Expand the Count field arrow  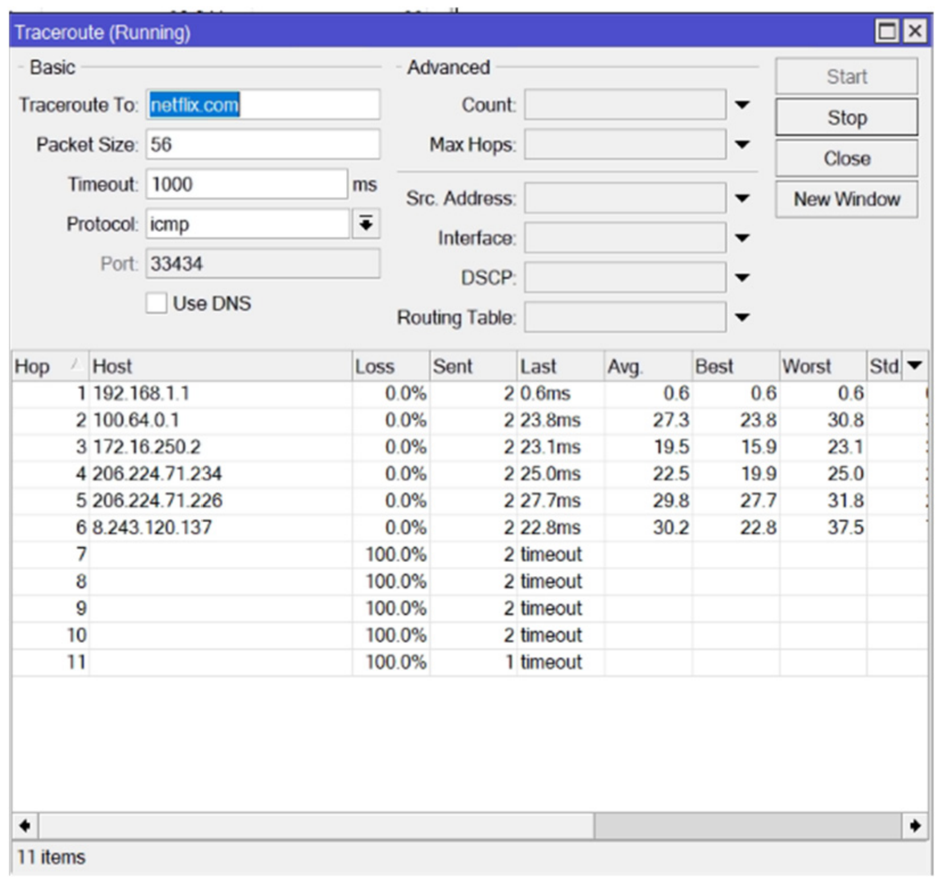[x=742, y=105]
